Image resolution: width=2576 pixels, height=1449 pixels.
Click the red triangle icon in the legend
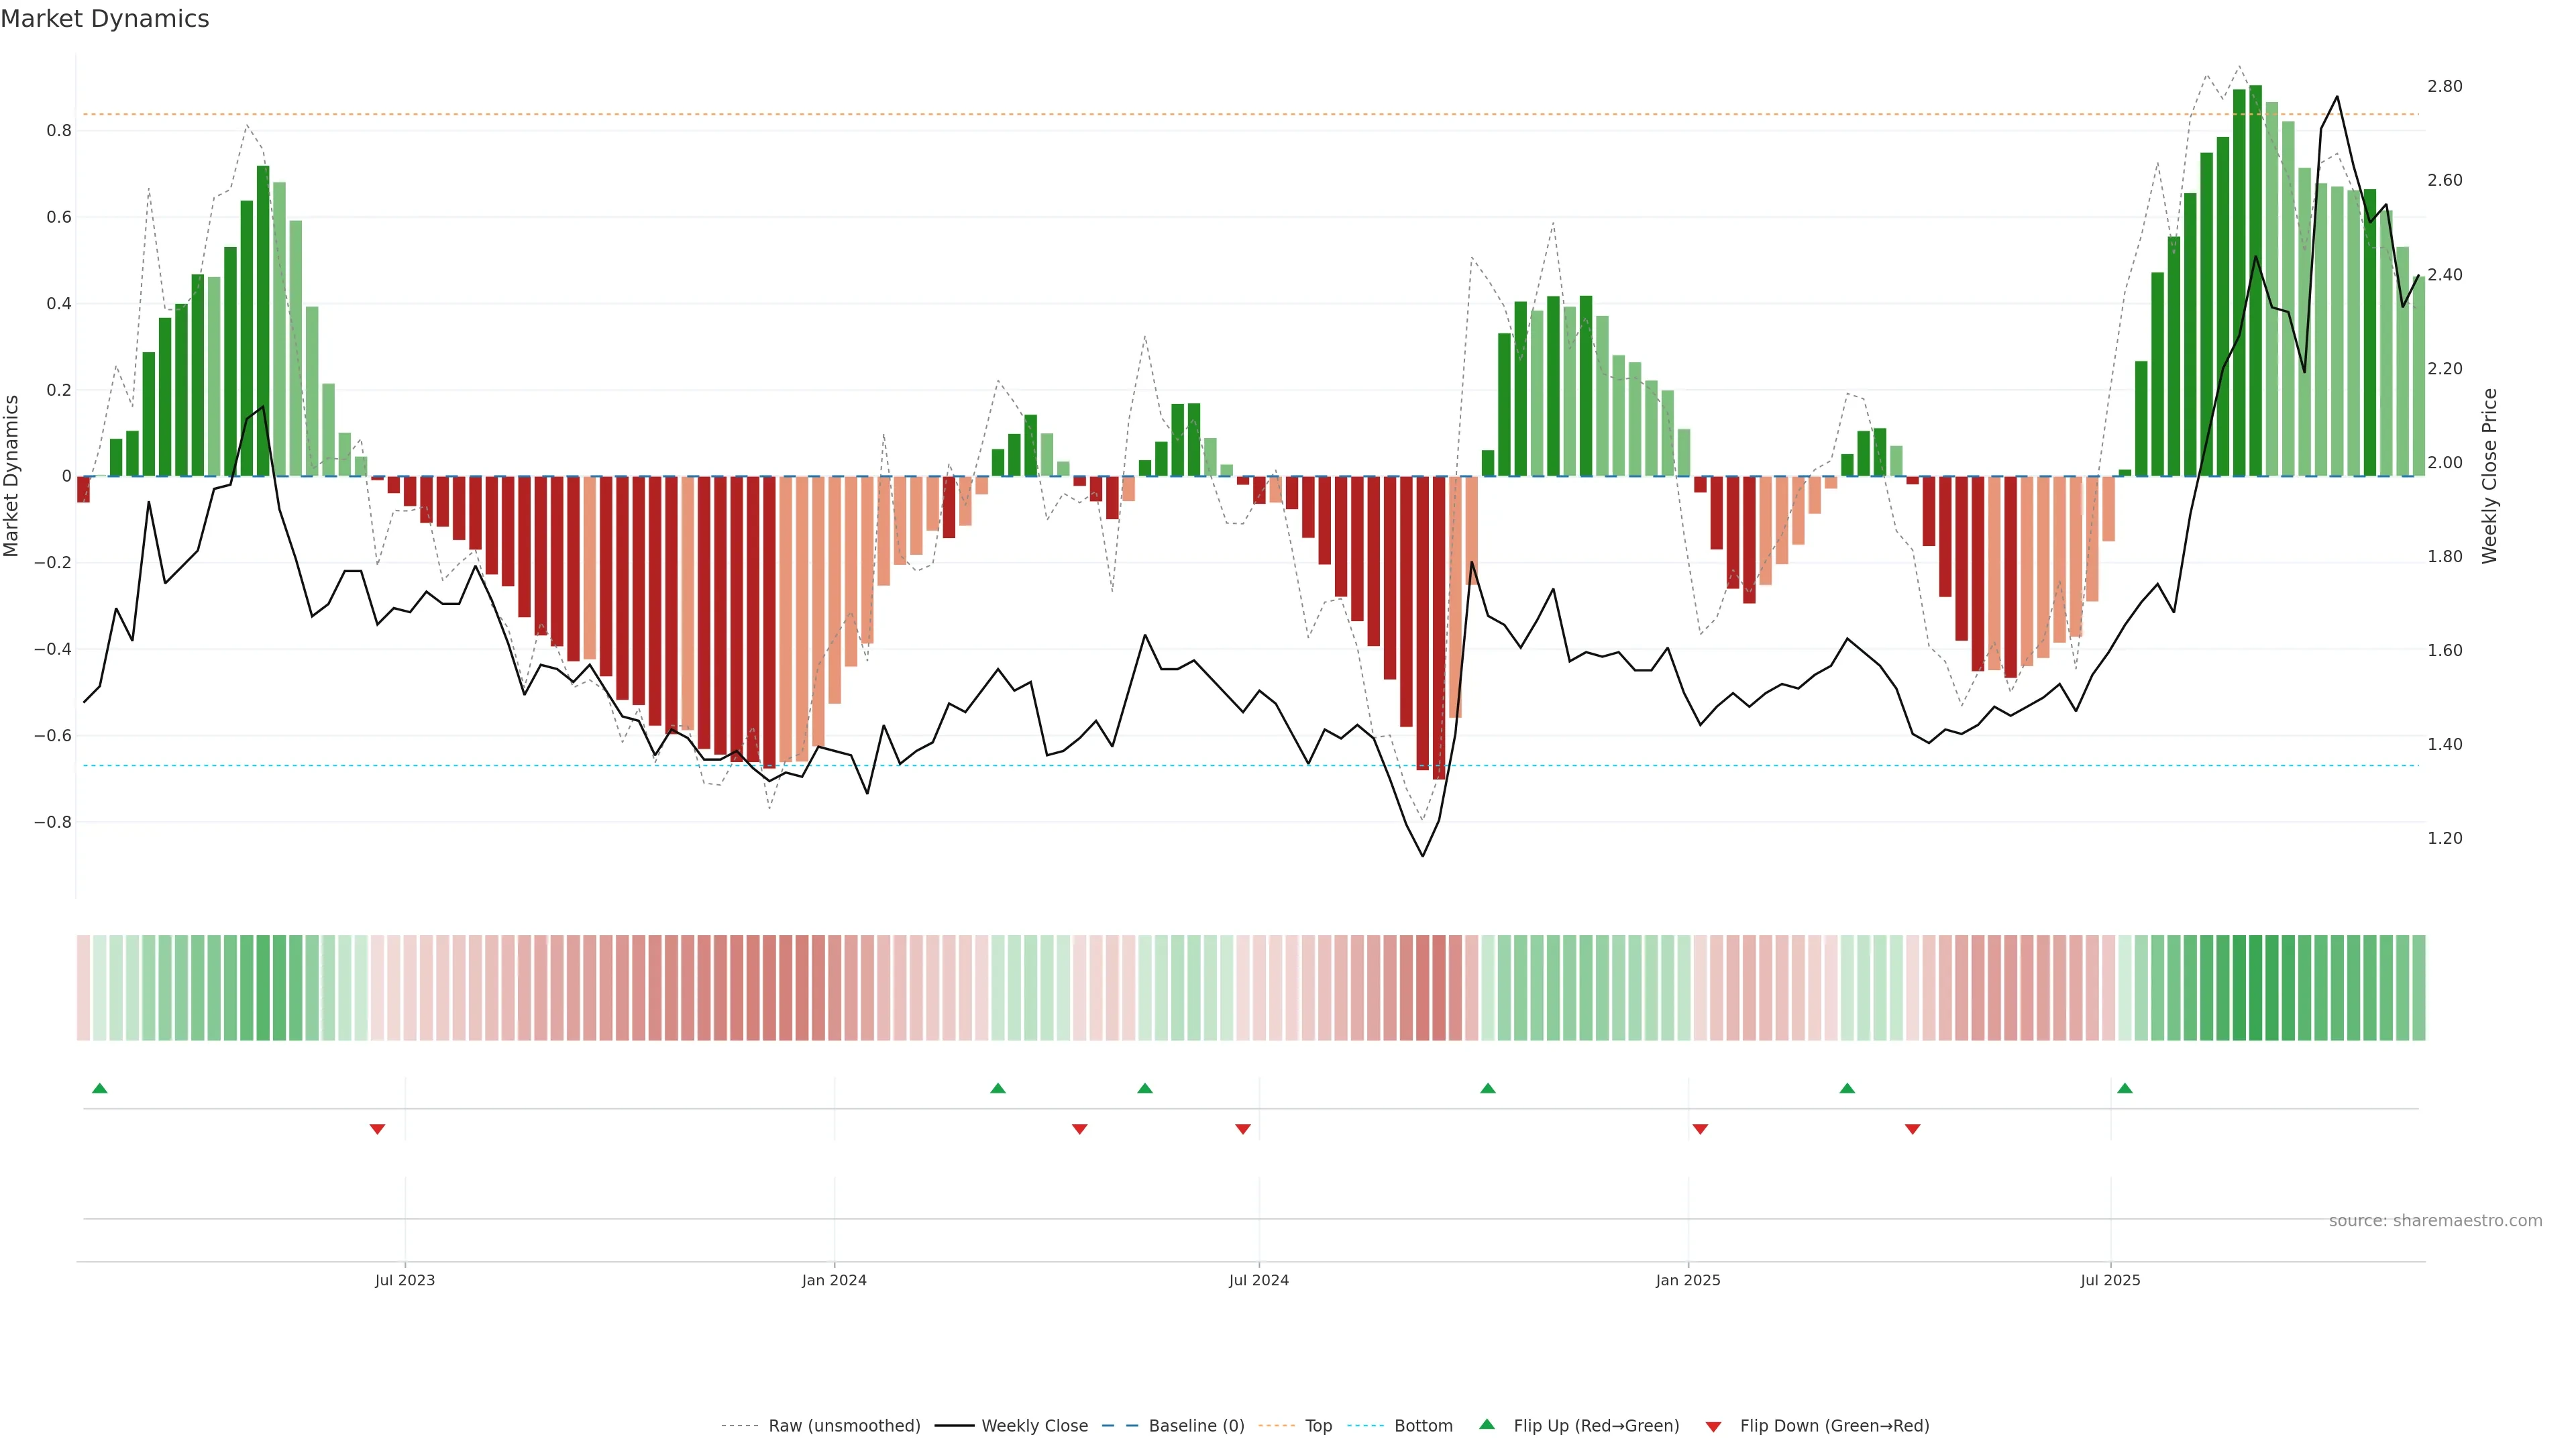(x=1713, y=1426)
